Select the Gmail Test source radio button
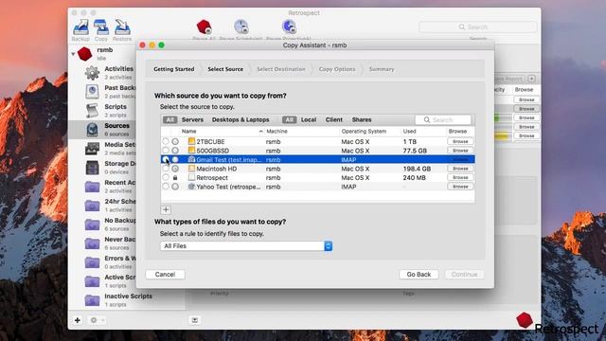The image size is (606, 341). pyautogui.click(x=166, y=159)
